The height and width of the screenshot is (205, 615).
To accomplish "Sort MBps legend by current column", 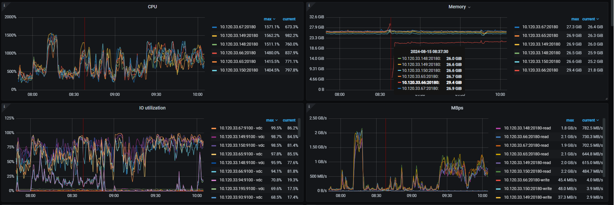I will [x=591, y=120].
